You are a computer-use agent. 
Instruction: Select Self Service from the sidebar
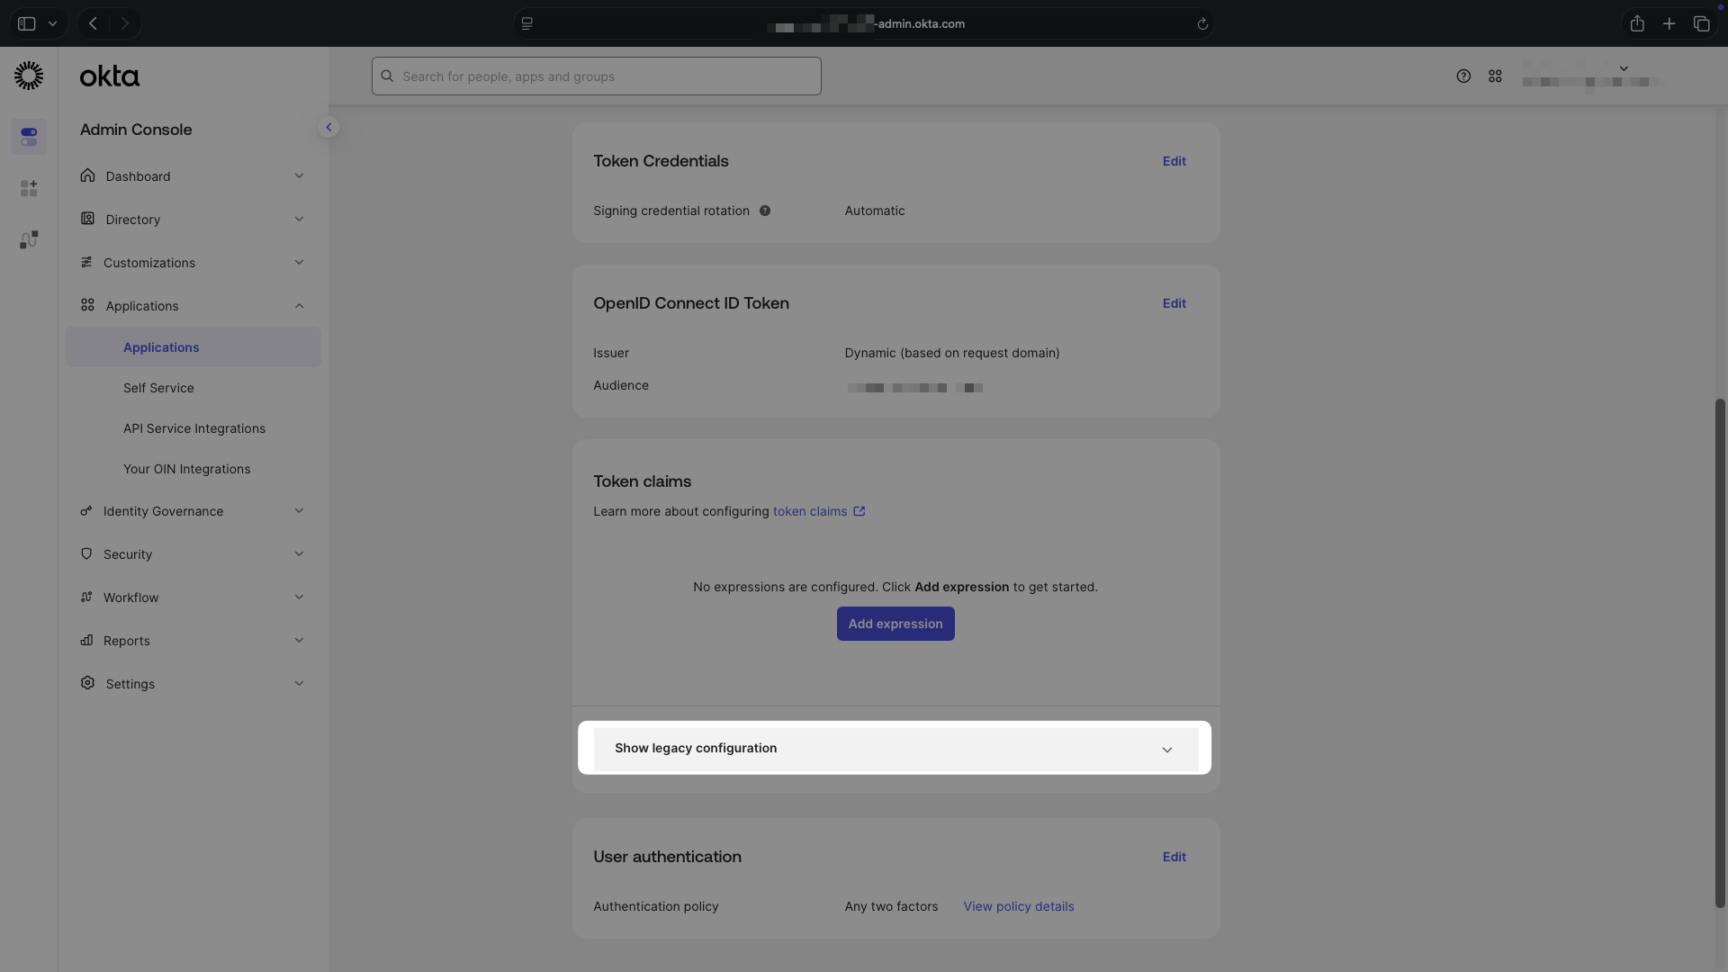coord(157,388)
